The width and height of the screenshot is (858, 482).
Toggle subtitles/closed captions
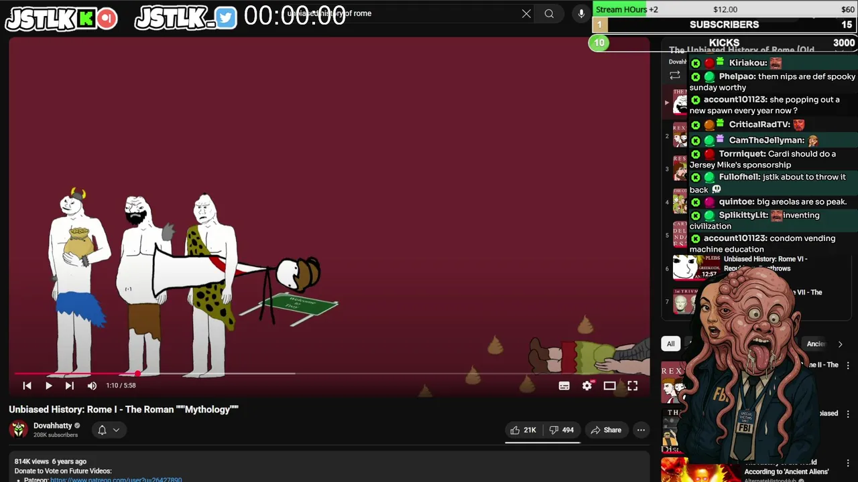(x=564, y=386)
